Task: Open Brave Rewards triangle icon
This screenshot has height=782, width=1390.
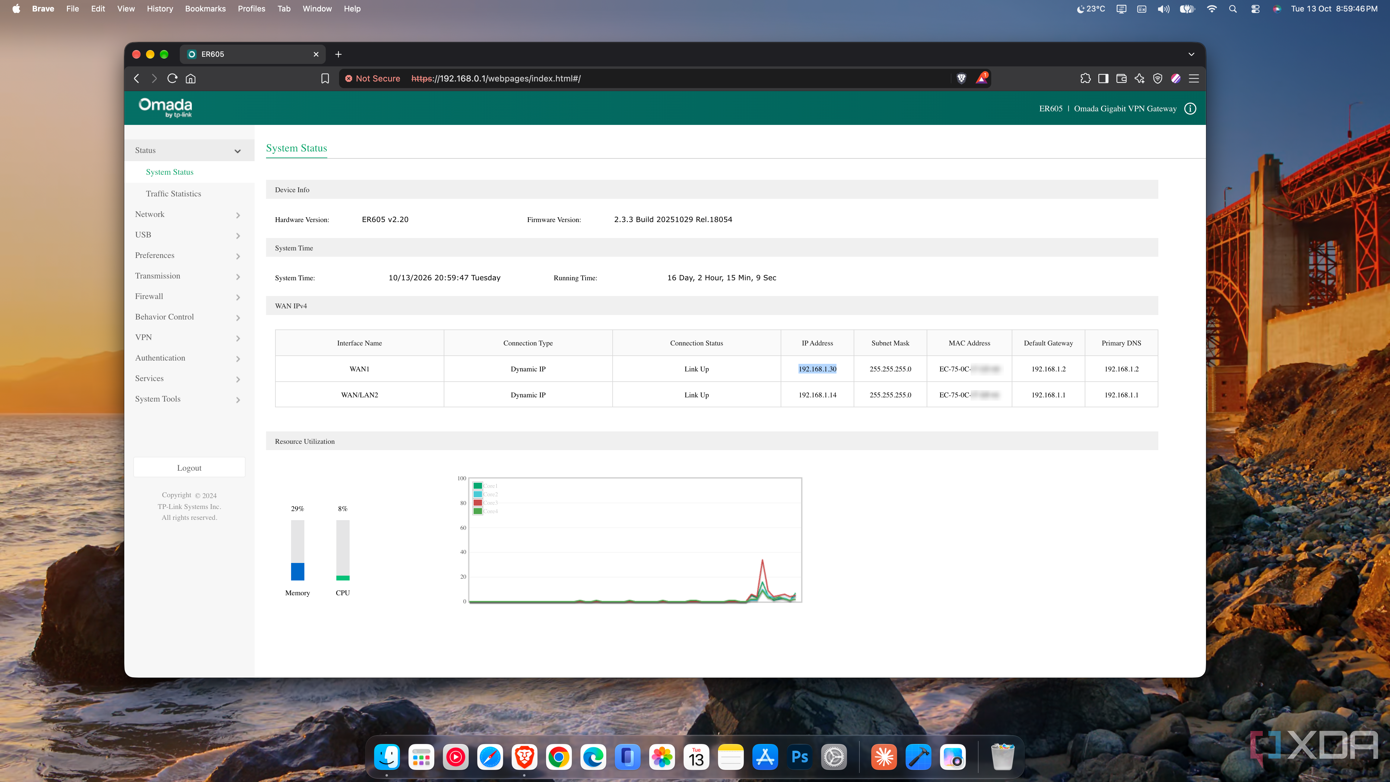Action: point(982,78)
